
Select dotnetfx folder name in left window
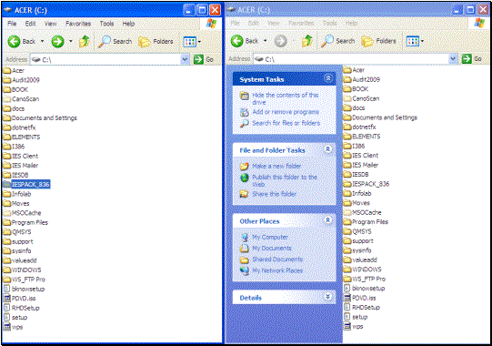click(x=24, y=127)
